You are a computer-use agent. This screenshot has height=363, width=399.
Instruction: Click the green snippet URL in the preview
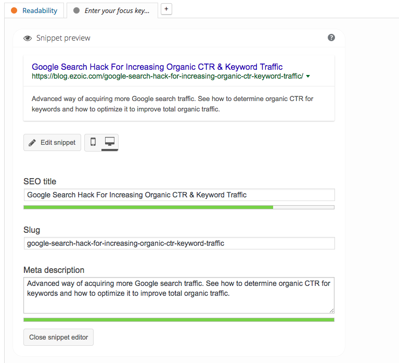coord(167,77)
